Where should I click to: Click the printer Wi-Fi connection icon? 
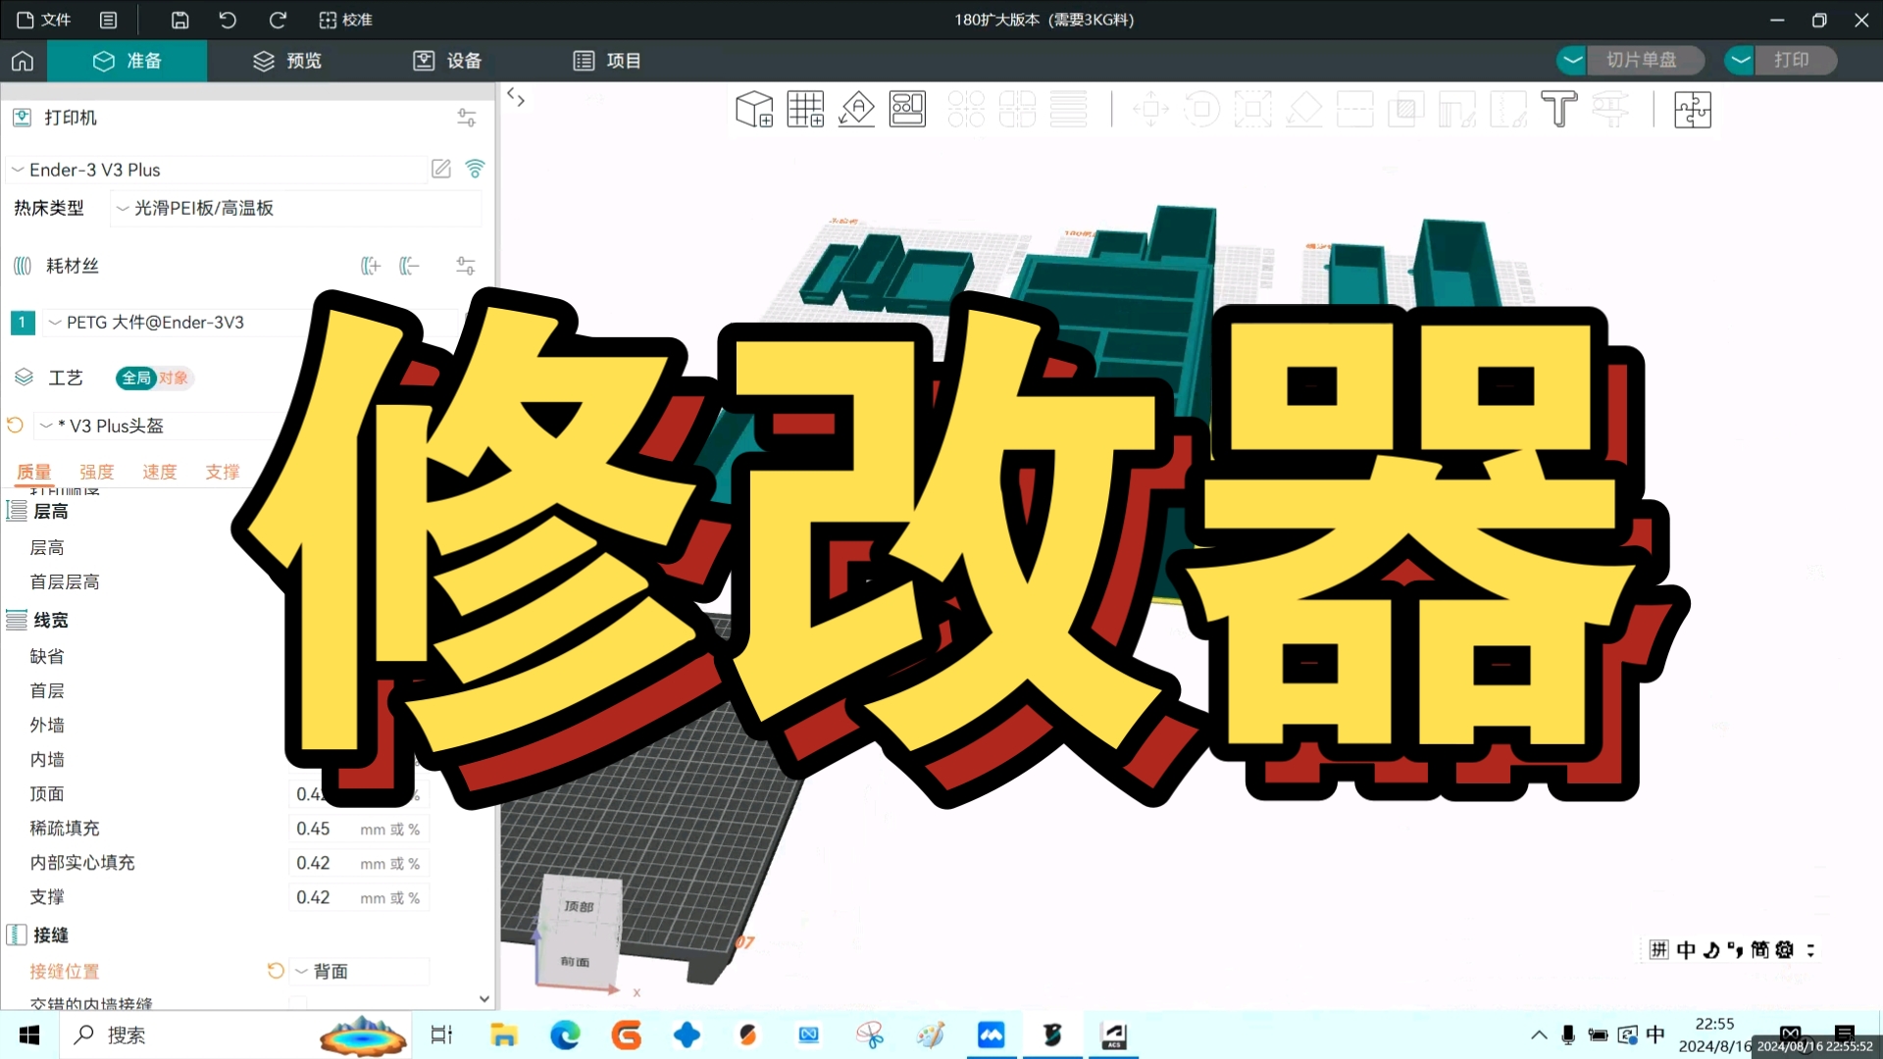click(475, 169)
